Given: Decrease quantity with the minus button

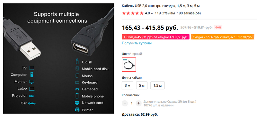Looking at the screenshot, I should [125, 103].
